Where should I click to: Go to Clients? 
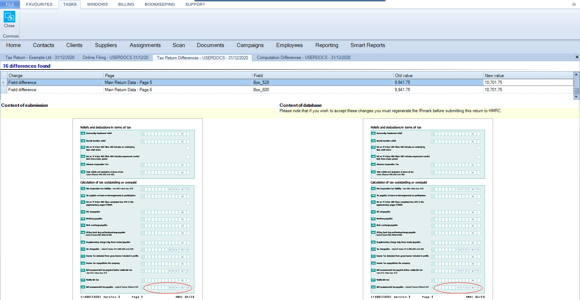(74, 45)
